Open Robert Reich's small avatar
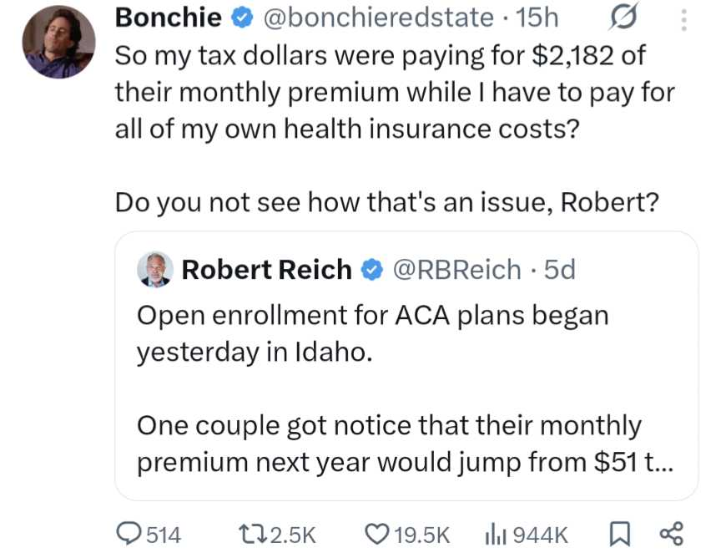This screenshot has width=721, height=553. click(x=154, y=270)
